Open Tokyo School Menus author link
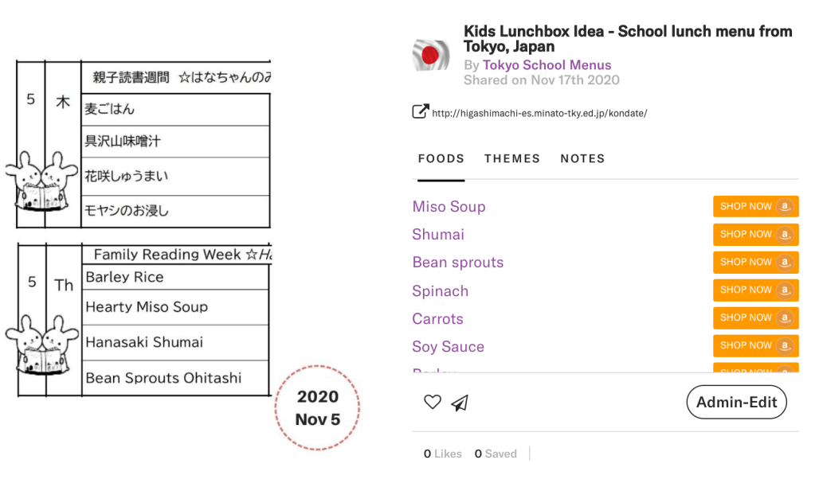This screenshot has height=479, width=815. 547,65
